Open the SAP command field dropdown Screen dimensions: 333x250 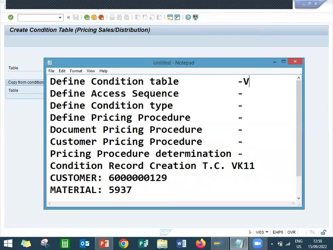60,18
